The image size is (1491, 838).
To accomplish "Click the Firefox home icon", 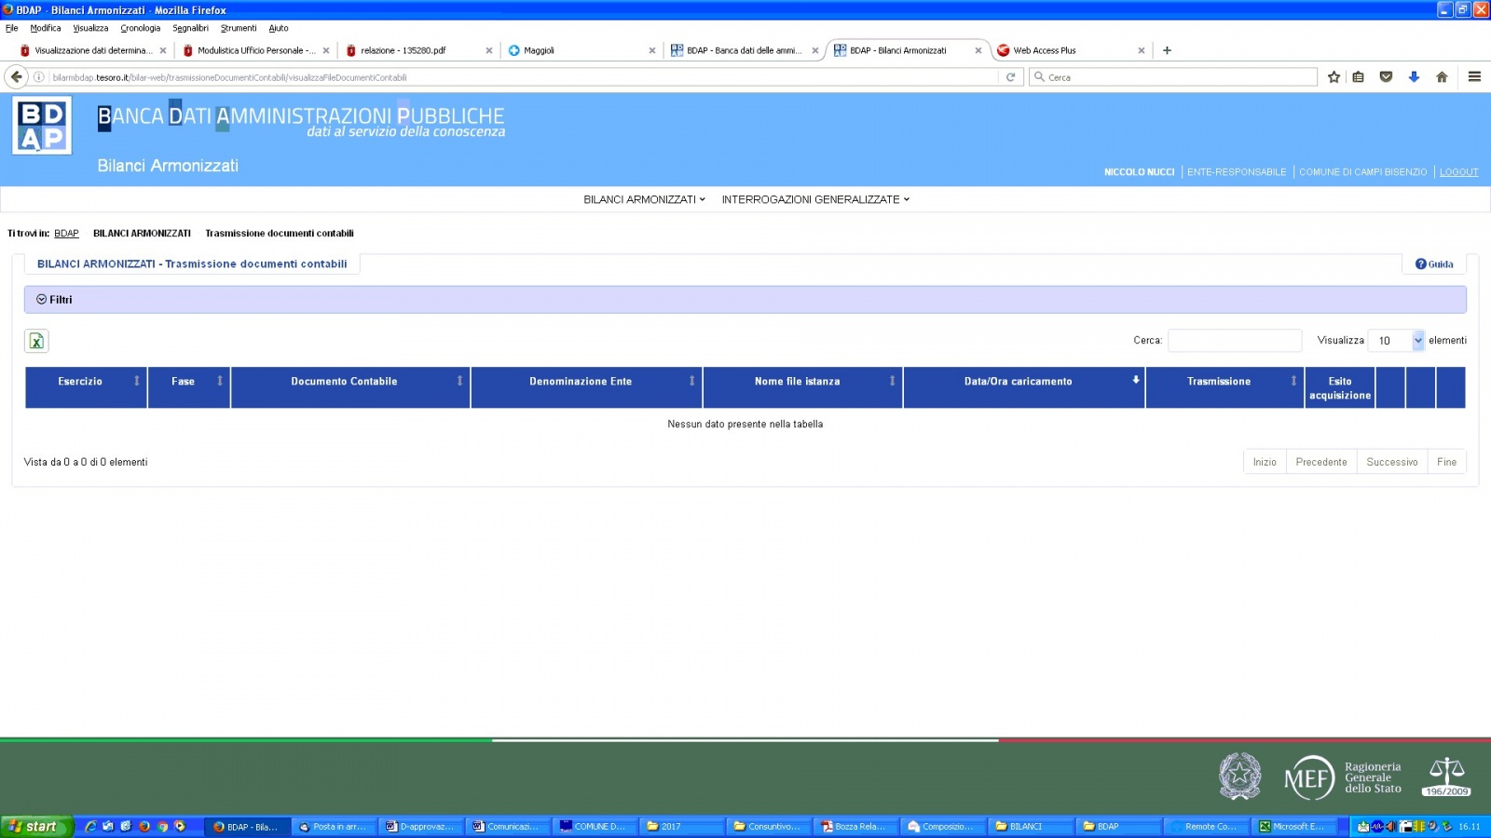I will 1442,77.
